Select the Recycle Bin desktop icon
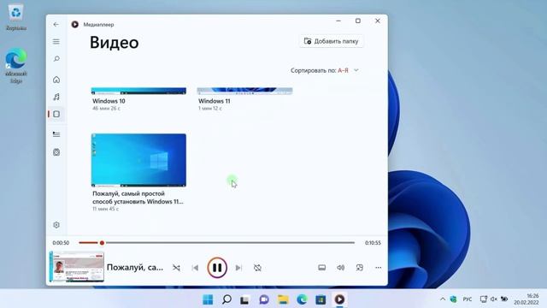Viewport: 547px width, 308px height. (x=16, y=17)
